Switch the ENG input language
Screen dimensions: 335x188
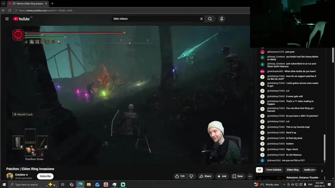(310, 185)
